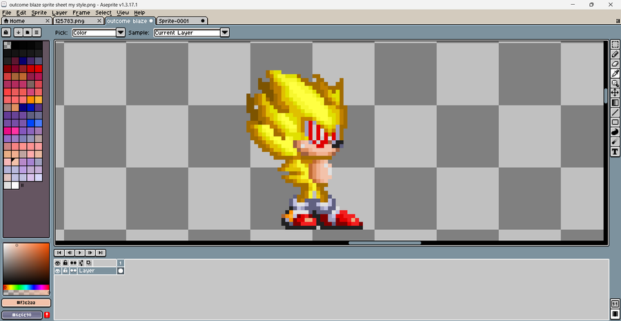Toggle visibility of all layers in header
Image resolution: width=621 pixels, height=321 pixels.
[x=58, y=263]
